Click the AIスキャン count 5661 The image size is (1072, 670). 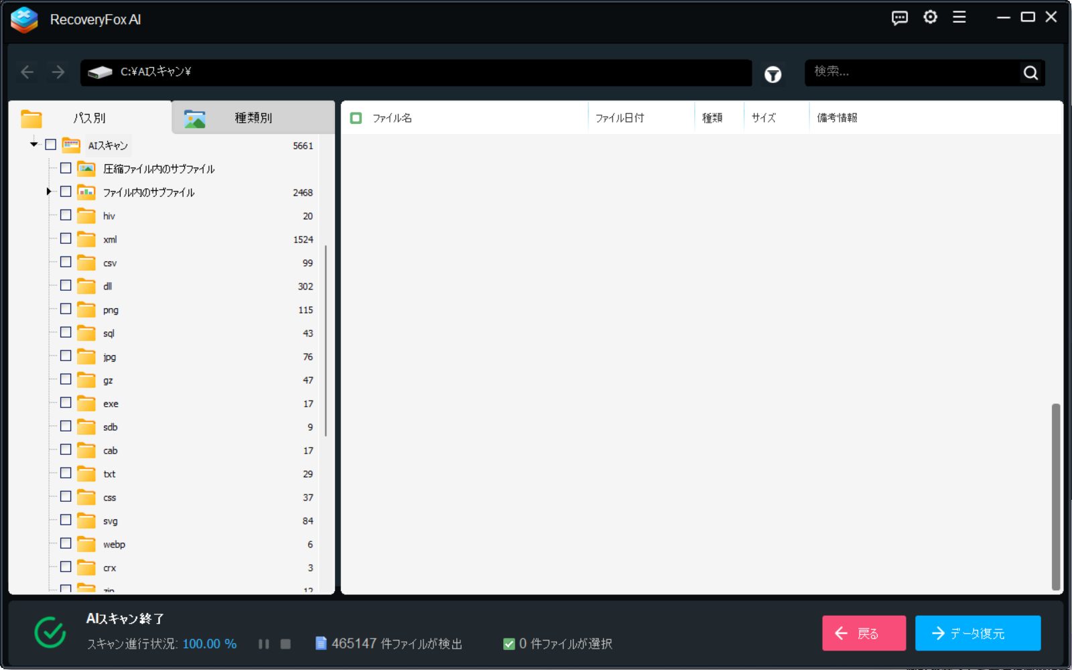(303, 145)
